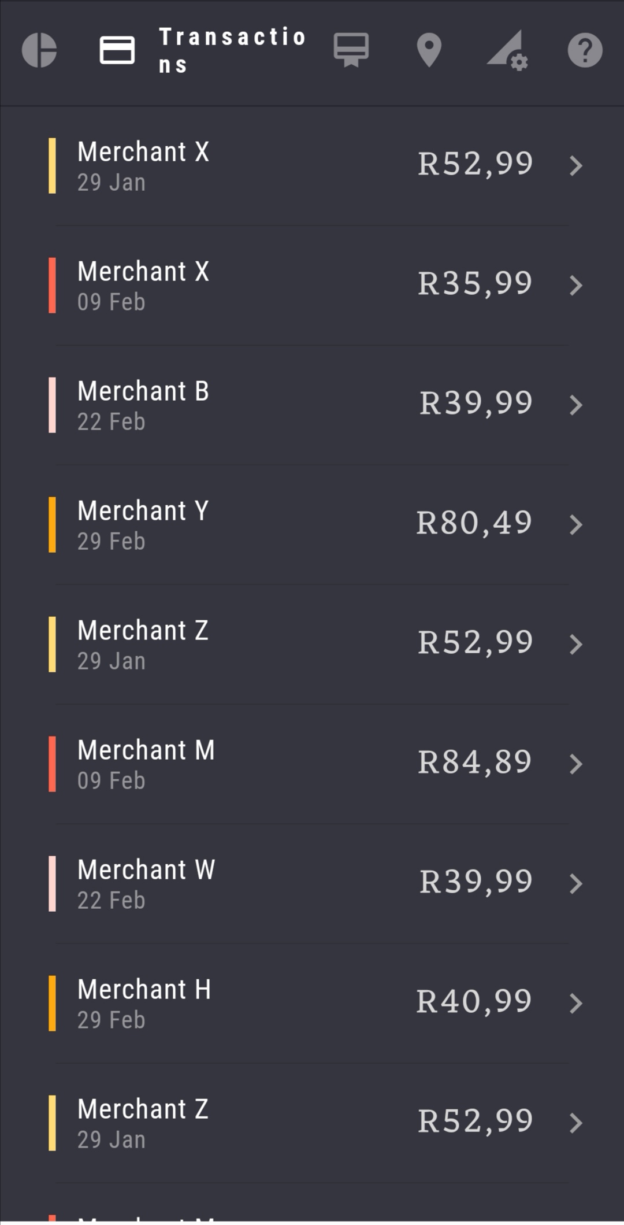Expand Merchant Y chevron arrow
Viewport: 624px width, 1225px height.
pos(575,525)
